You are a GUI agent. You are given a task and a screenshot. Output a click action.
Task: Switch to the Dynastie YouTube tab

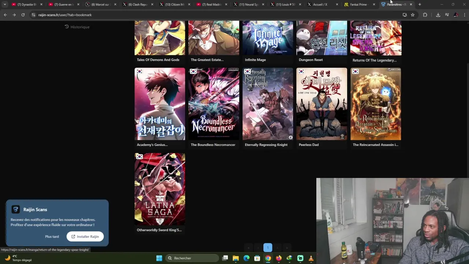point(27,4)
